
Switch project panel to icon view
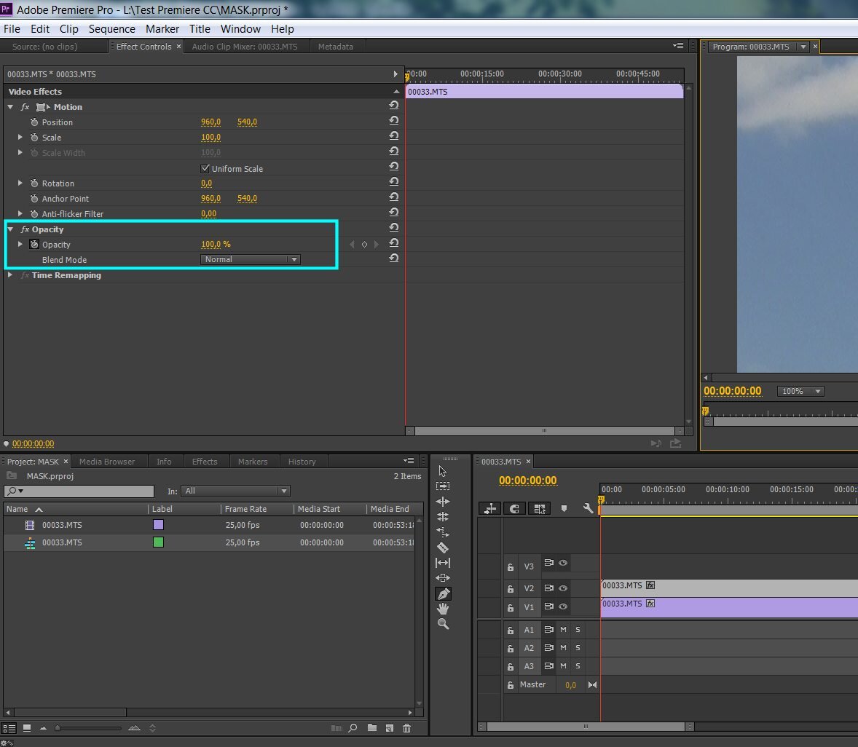26,728
